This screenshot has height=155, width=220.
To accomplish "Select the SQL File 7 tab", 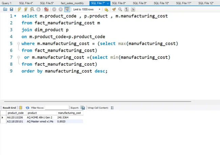I will coord(98,3).
